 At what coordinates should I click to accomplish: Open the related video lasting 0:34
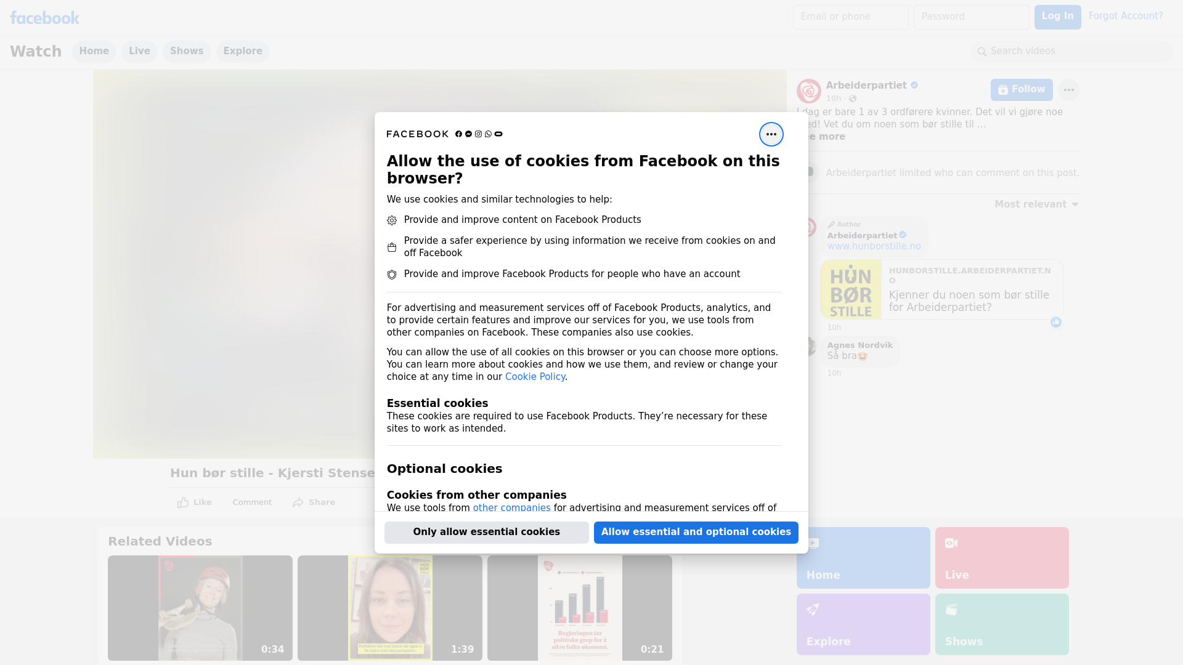coord(200,608)
